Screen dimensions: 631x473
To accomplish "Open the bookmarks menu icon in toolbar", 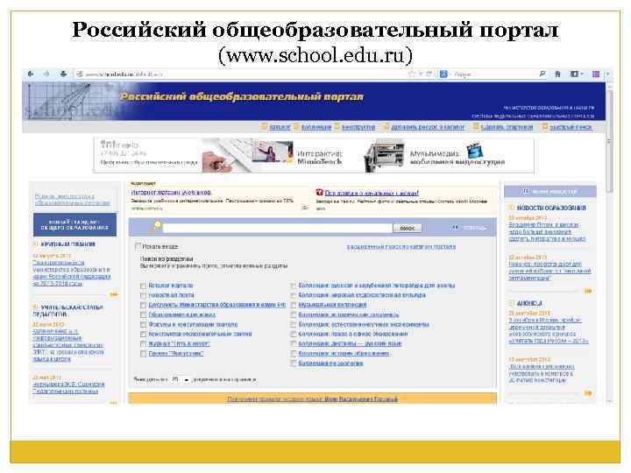I will tap(576, 74).
